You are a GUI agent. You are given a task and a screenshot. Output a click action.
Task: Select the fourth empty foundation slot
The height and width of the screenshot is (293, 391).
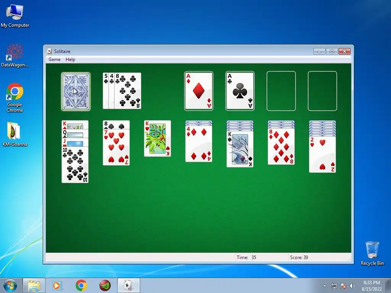pos(322,91)
